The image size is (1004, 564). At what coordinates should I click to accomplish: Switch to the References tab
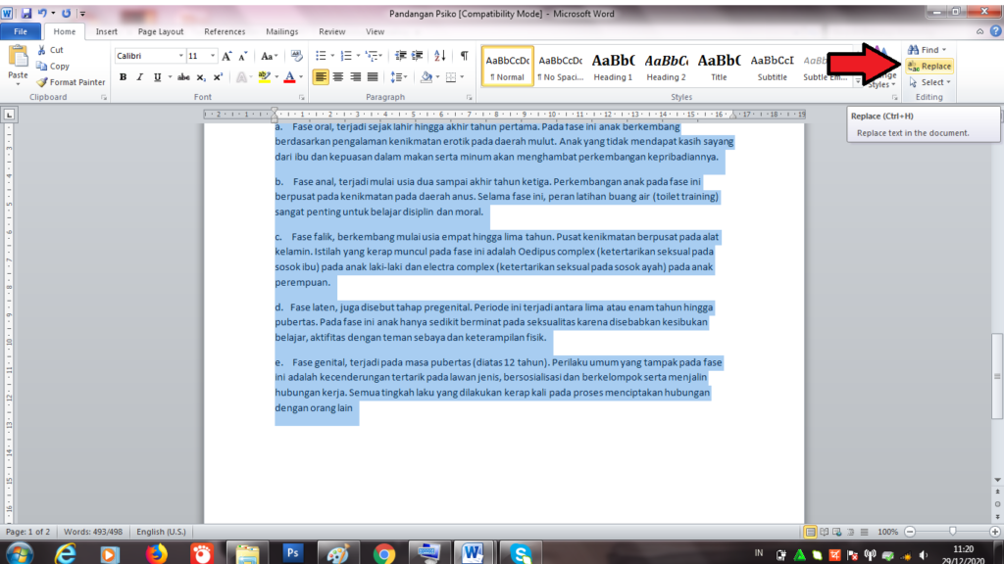pyautogui.click(x=225, y=31)
